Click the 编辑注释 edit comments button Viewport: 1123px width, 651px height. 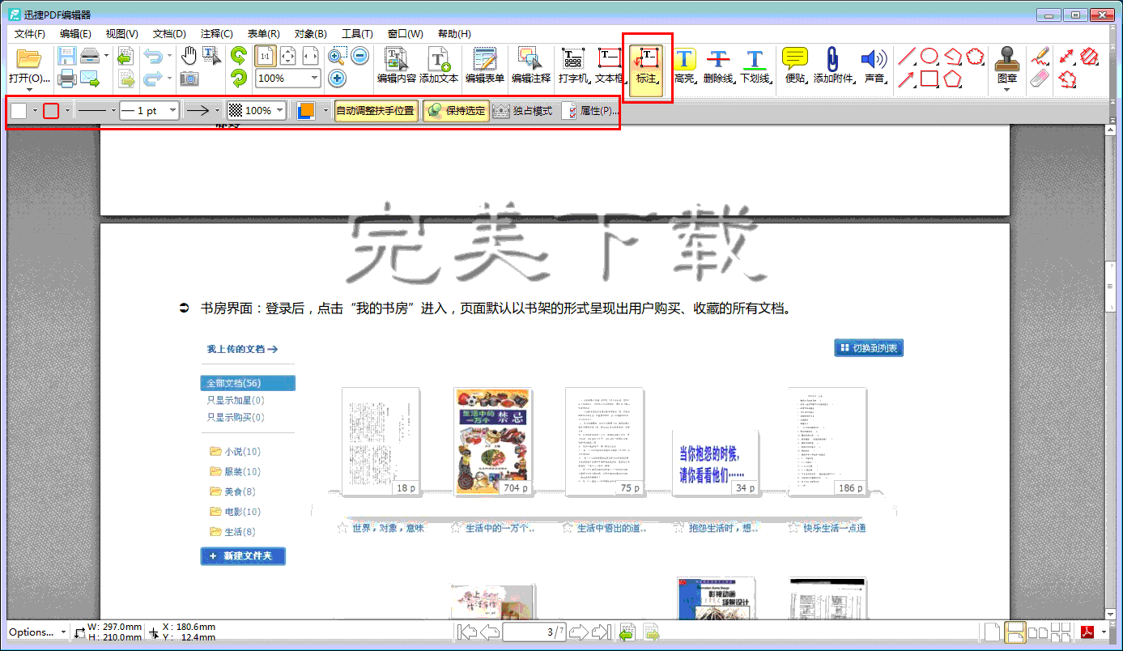click(x=530, y=66)
